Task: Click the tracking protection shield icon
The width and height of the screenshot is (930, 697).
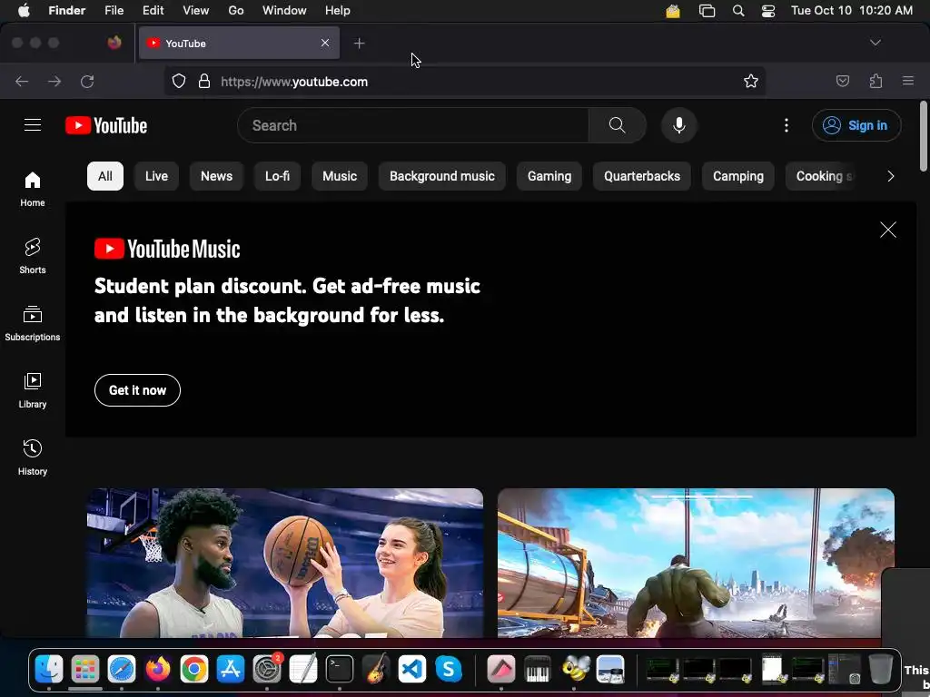Action: click(x=179, y=81)
